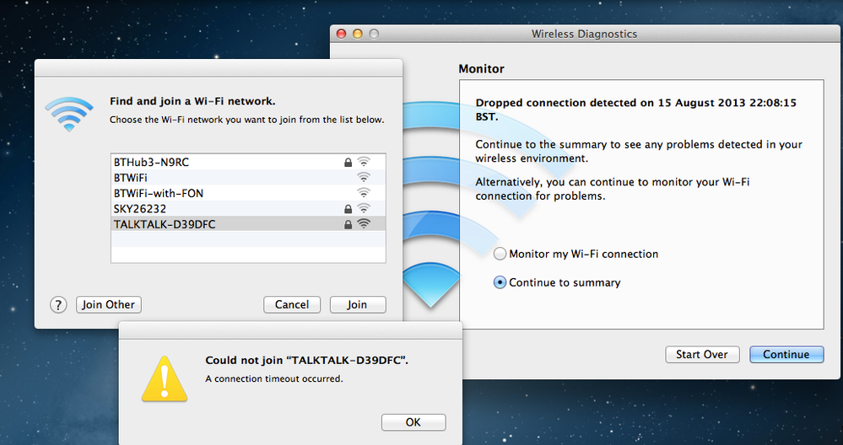The height and width of the screenshot is (445, 843).
Task: Minimize the Wireless Diagnostics window
Action: pyautogui.click(x=358, y=34)
